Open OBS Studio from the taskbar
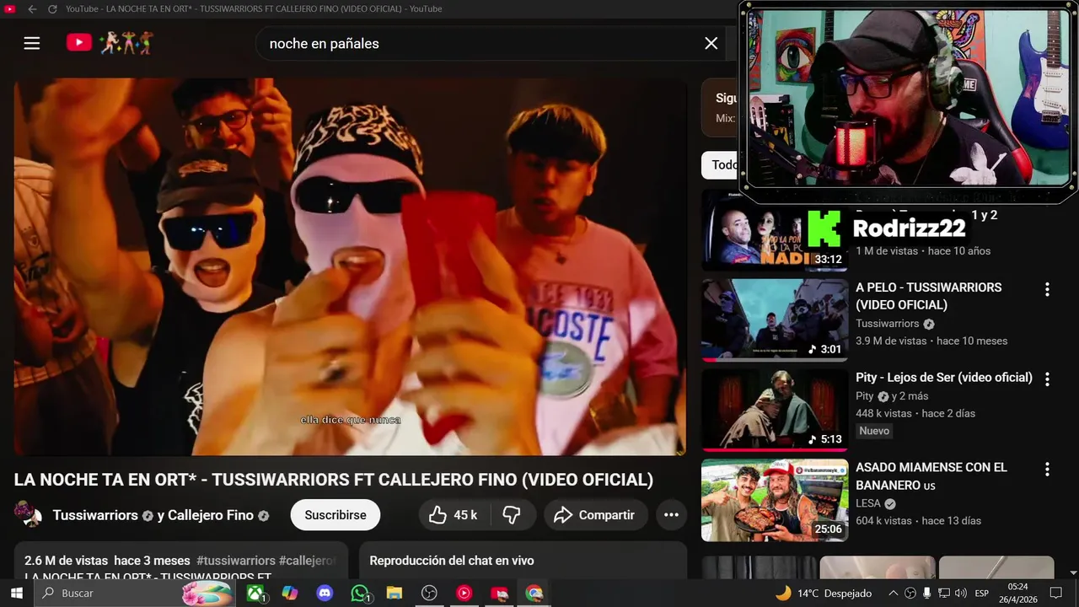Viewport: 1079px width, 607px height. (x=429, y=594)
